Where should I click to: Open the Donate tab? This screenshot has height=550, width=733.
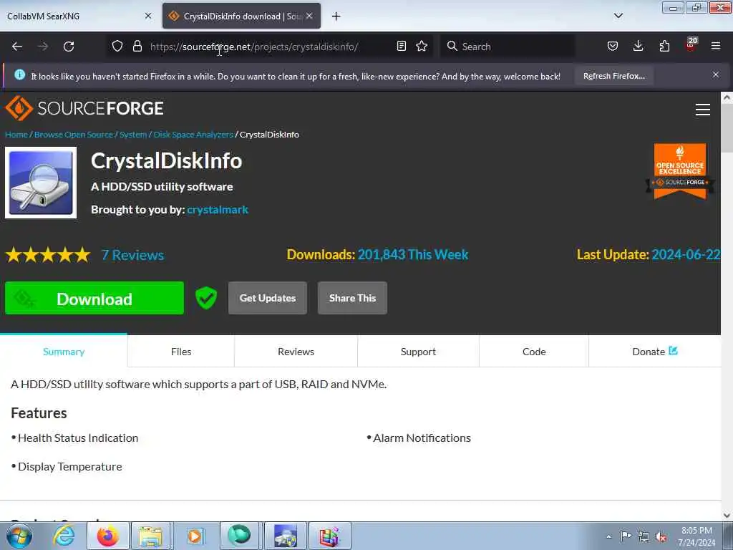click(654, 351)
